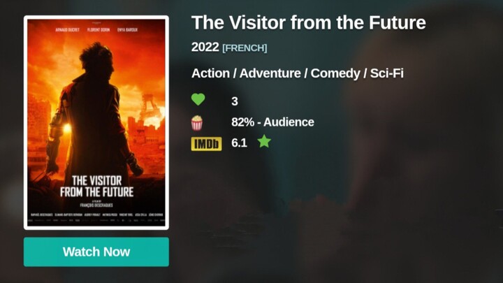Click the popcorn audience score icon
The height and width of the screenshot is (283, 503).
pyautogui.click(x=197, y=122)
